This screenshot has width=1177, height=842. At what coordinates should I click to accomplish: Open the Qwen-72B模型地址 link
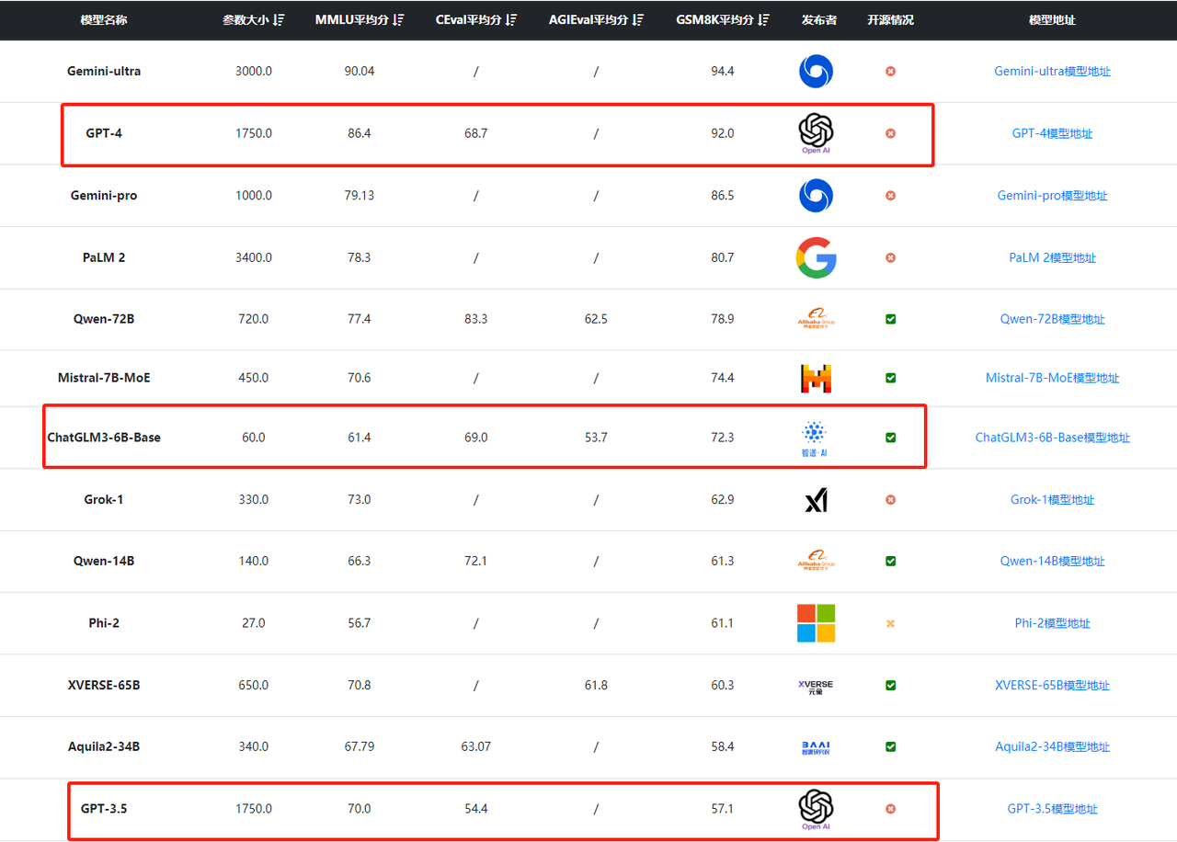coord(1052,319)
